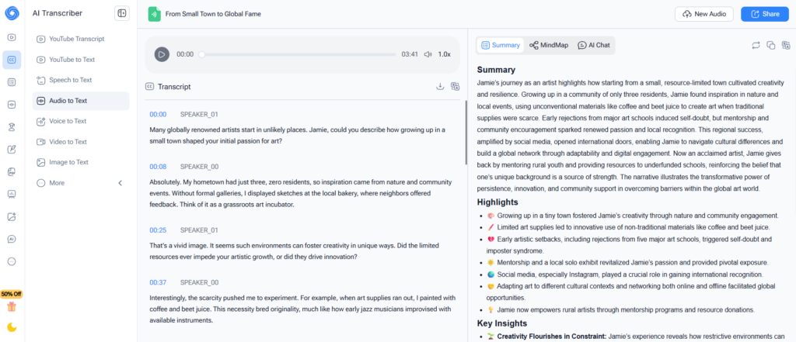Open the PDF tool icon in rail
The image size is (796, 342).
pyautogui.click(x=12, y=171)
